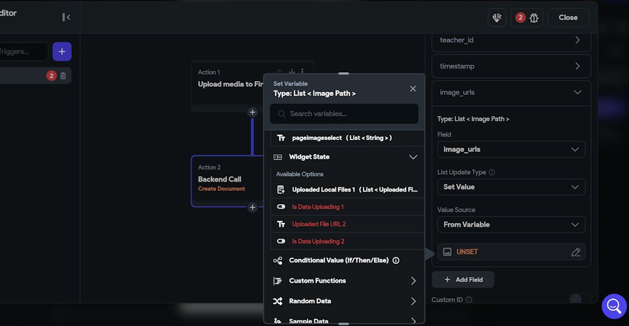The image size is (629, 326).
Task: Open the bug issues icon
Action: (534, 18)
